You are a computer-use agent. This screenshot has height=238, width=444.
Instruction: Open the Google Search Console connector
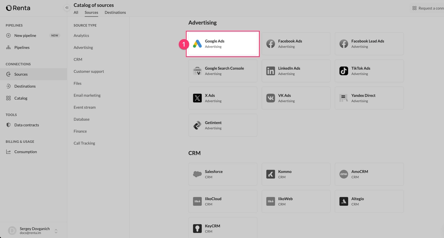[222, 71]
